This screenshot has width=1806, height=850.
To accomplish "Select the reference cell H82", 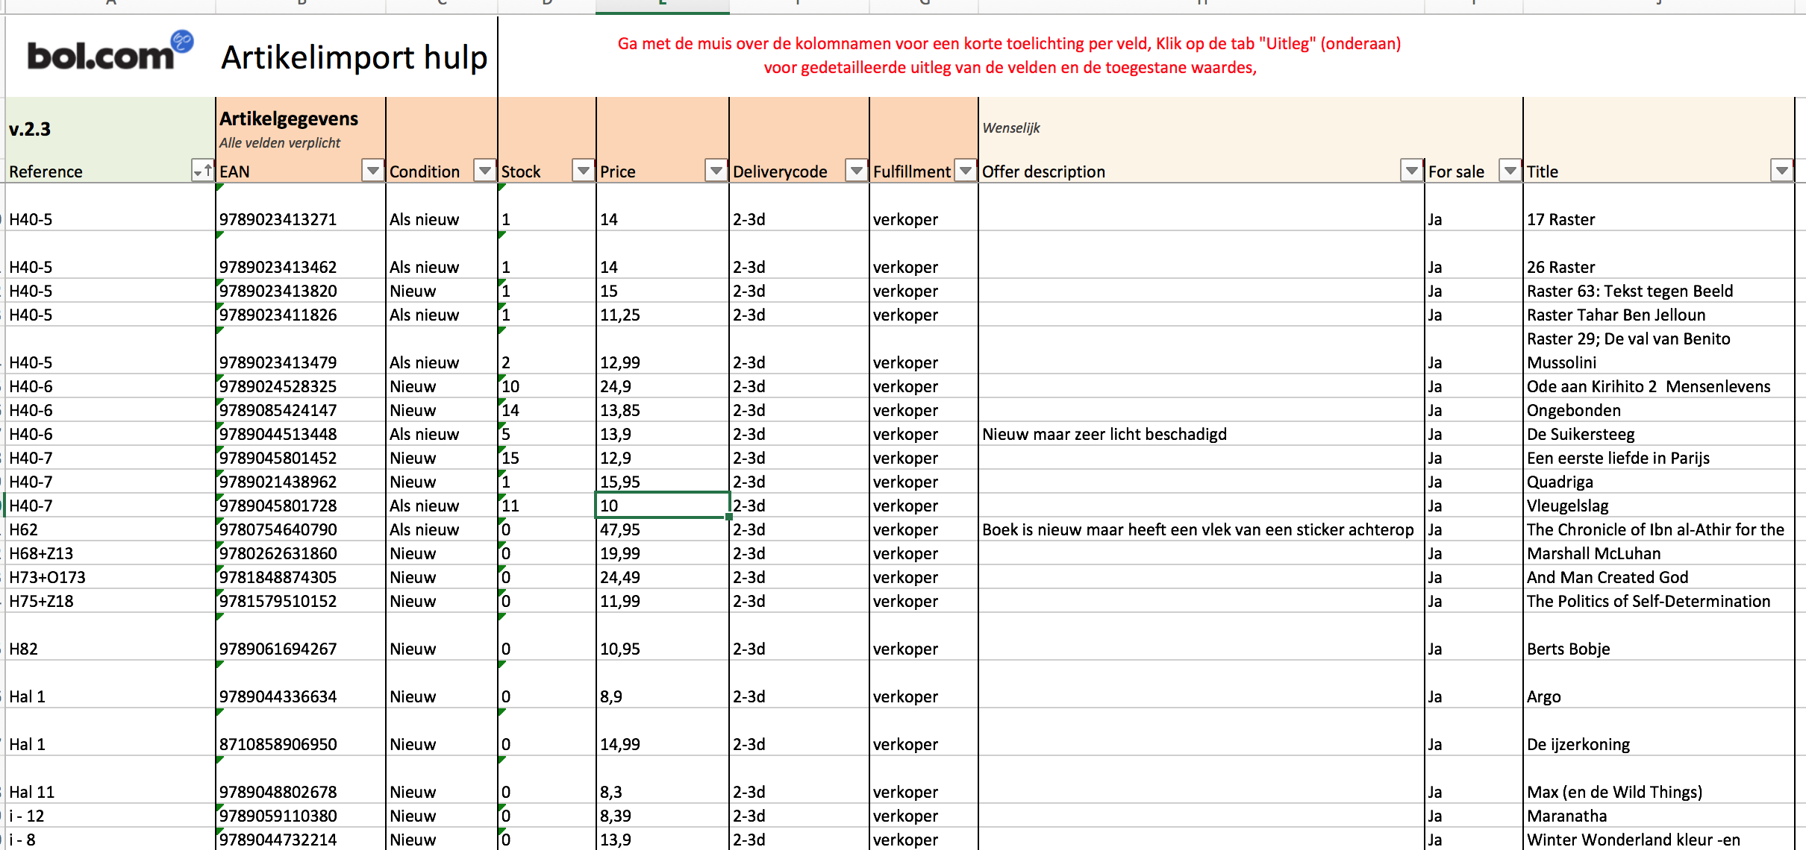I will click(110, 637).
